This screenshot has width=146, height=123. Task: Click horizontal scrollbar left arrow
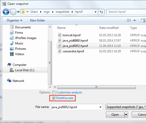point(55,87)
